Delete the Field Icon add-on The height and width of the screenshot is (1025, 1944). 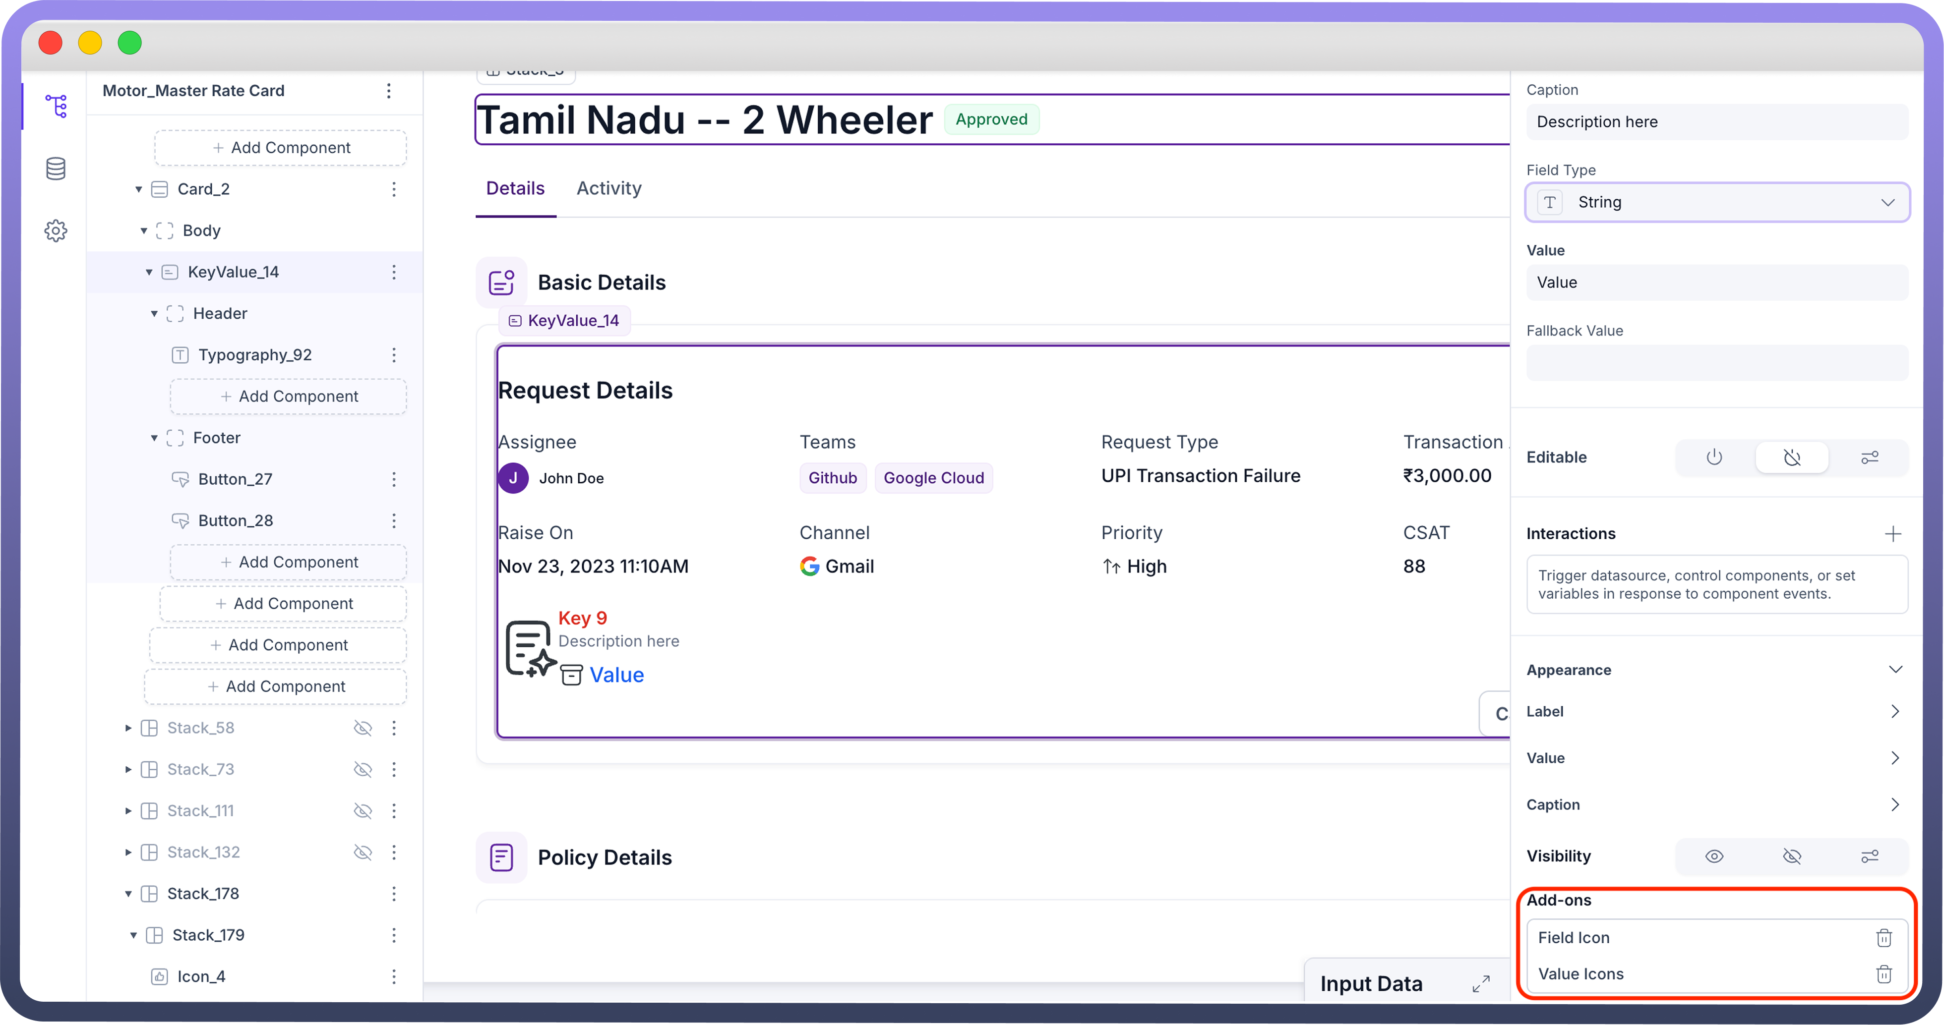(x=1883, y=937)
